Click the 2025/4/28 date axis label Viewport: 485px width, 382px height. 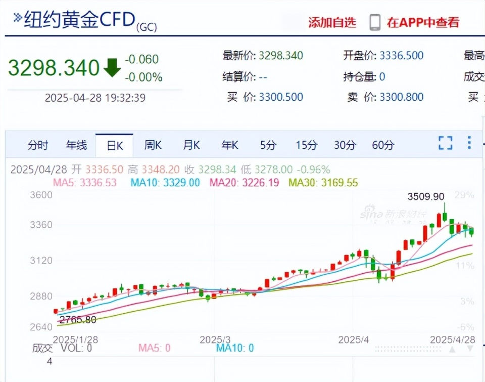pyautogui.click(x=453, y=339)
